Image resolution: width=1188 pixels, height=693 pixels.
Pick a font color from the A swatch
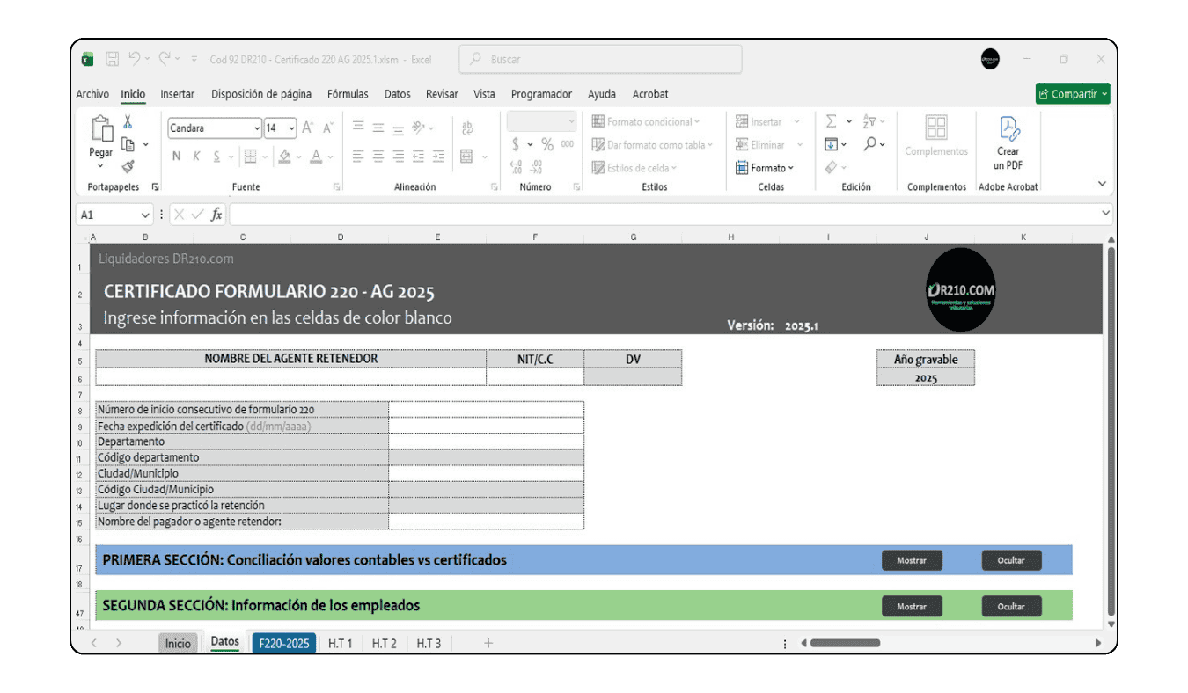[314, 157]
